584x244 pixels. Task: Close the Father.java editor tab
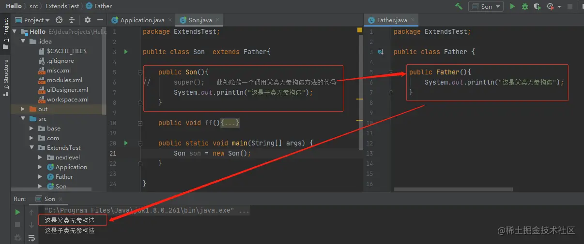click(x=412, y=20)
